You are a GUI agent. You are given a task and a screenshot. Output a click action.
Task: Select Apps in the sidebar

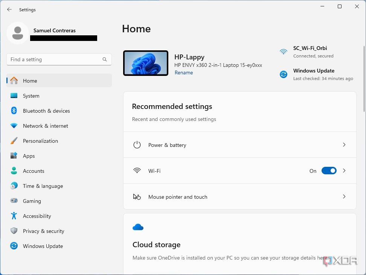[x=59, y=156]
